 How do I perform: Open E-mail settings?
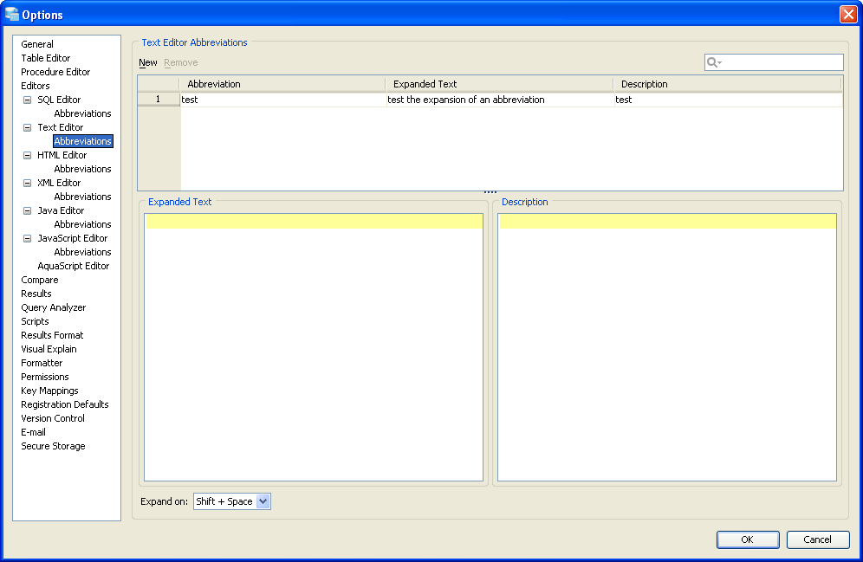click(33, 432)
